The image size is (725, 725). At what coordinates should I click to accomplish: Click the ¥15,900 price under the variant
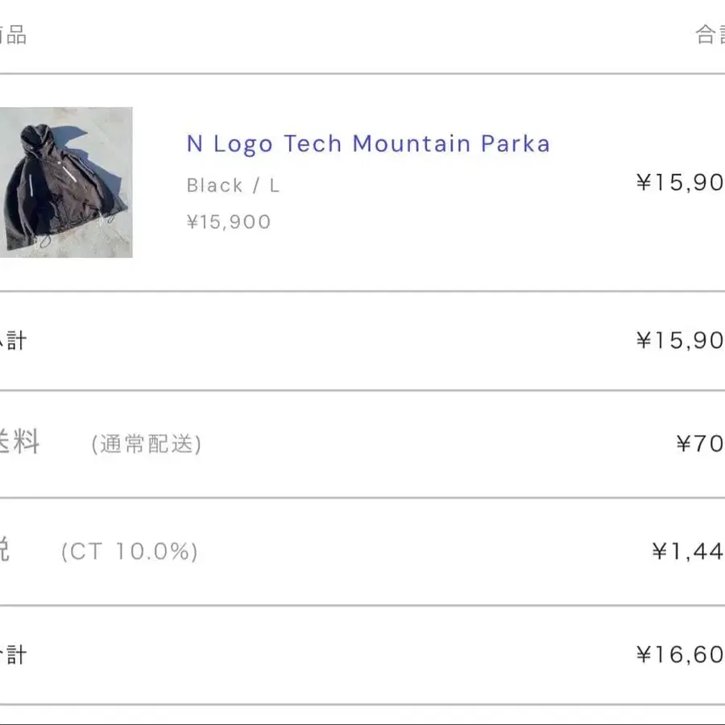(227, 221)
